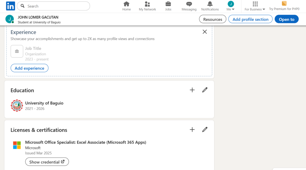Click plus icon to add Education
The height and width of the screenshot is (170, 306).
[192, 90]
